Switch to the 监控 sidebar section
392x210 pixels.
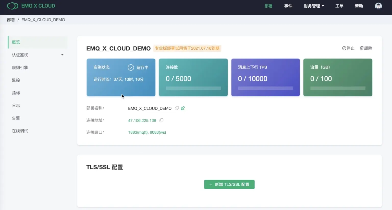(16, 80)
